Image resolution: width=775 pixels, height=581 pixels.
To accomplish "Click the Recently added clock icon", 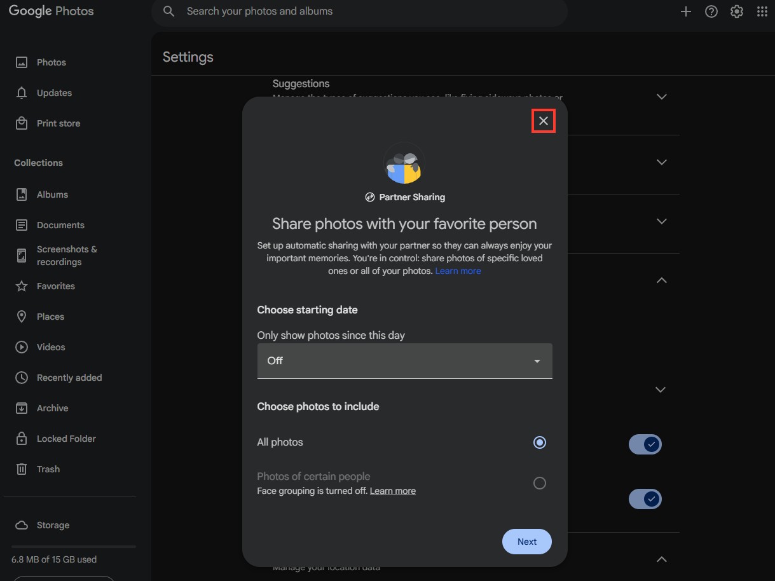I will (x=22, y=378).
